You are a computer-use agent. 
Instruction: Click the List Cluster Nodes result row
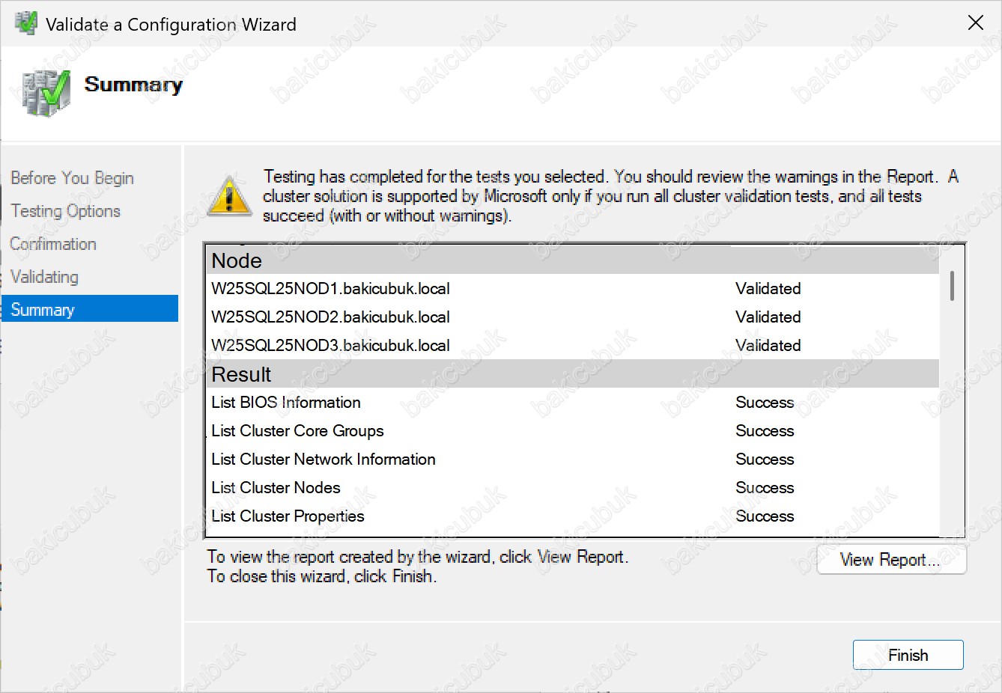276,488
